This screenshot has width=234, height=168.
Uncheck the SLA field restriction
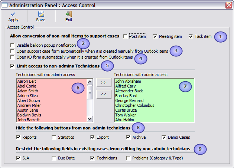(18, 158)
